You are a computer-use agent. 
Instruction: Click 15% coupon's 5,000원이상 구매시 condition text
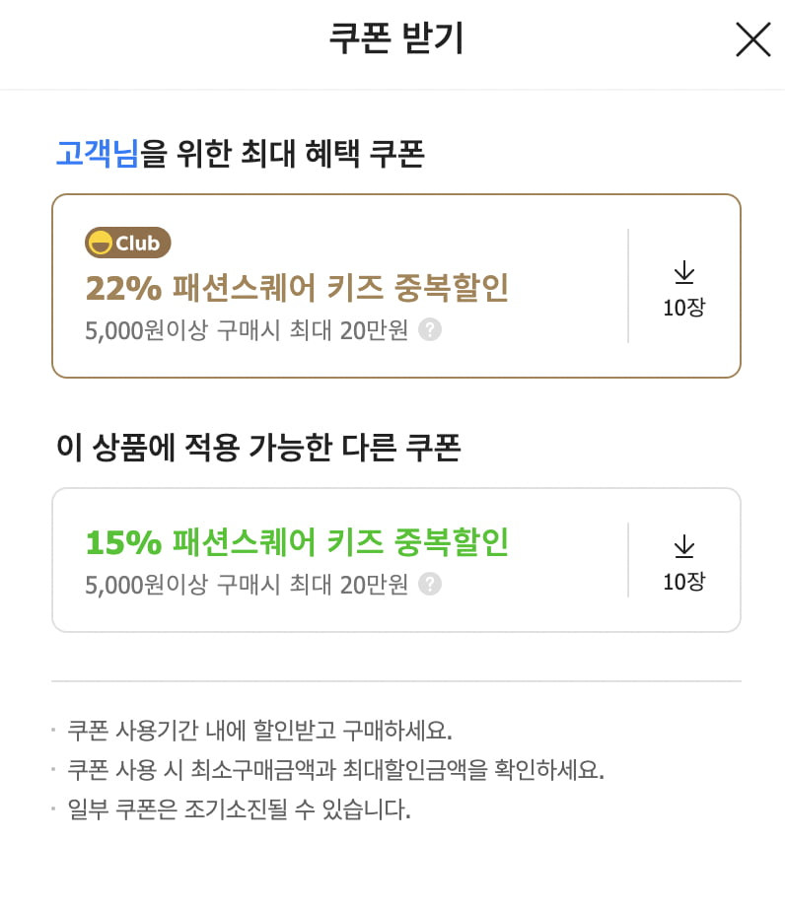click(247, 585)
